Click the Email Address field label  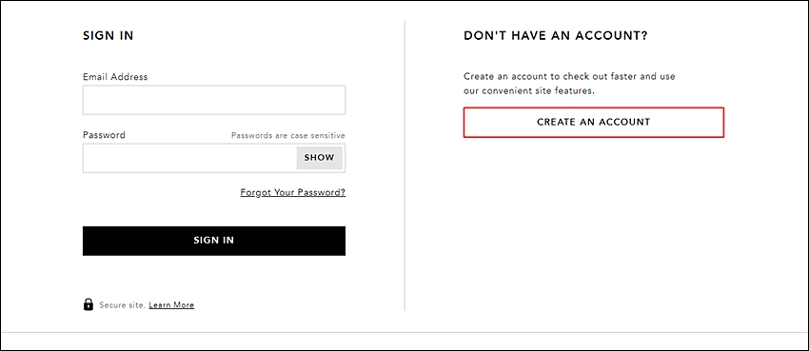pos(115,77)
